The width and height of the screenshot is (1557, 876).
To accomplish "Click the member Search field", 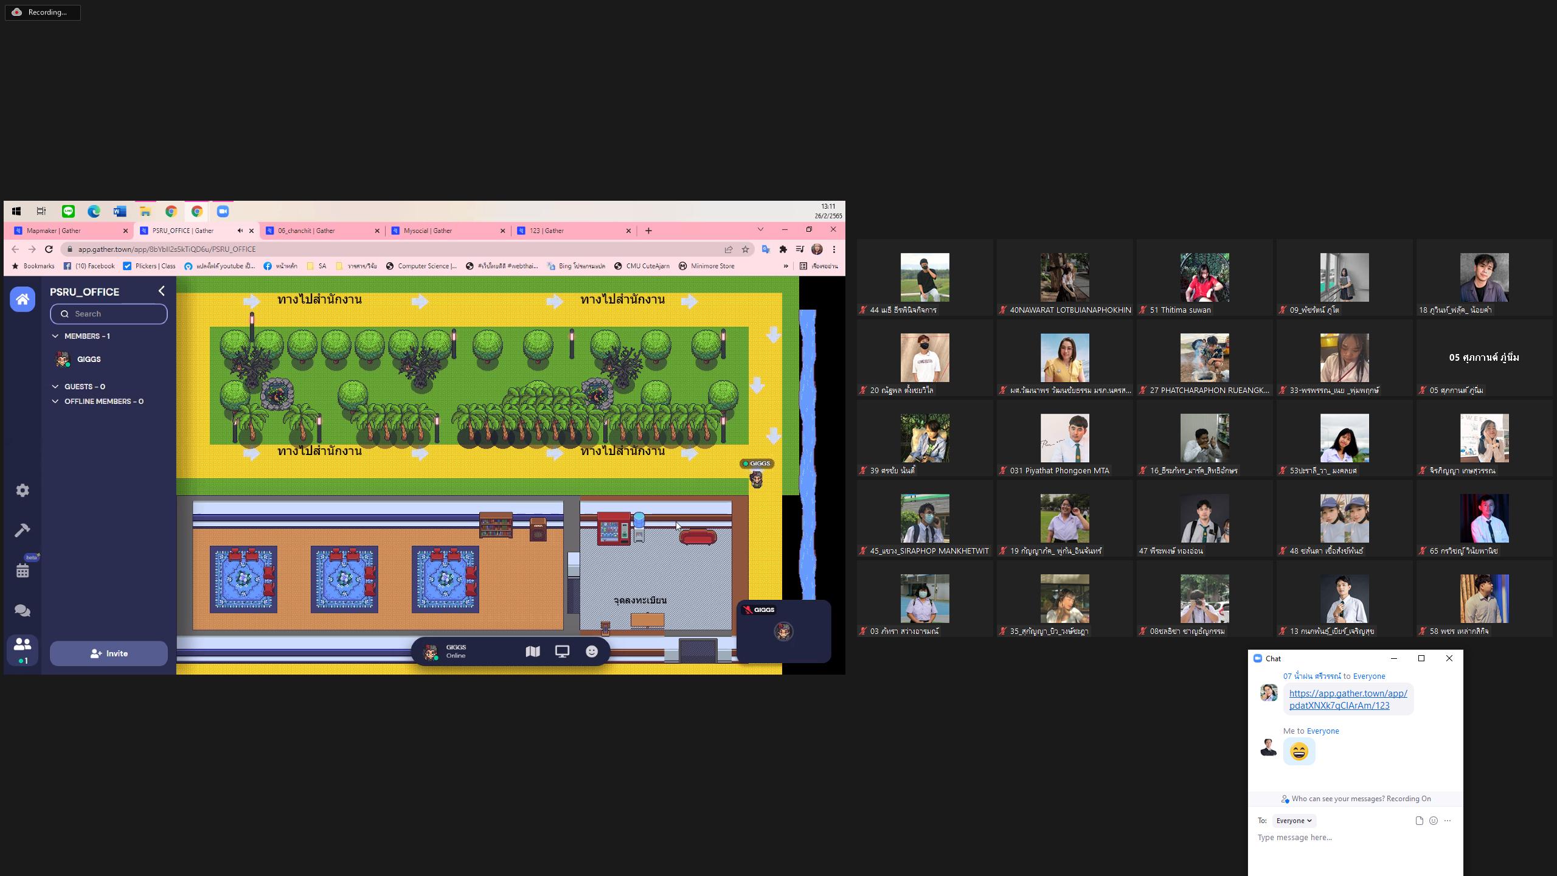I will 109,314.
